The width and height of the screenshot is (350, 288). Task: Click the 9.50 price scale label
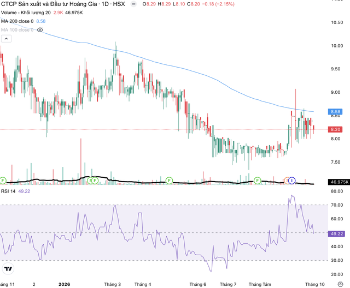point(337,69)
